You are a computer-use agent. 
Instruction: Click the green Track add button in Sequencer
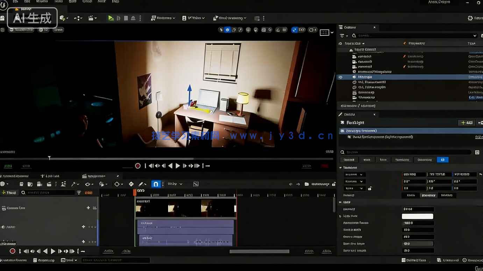pyautogui.click(x=9, y=193)
